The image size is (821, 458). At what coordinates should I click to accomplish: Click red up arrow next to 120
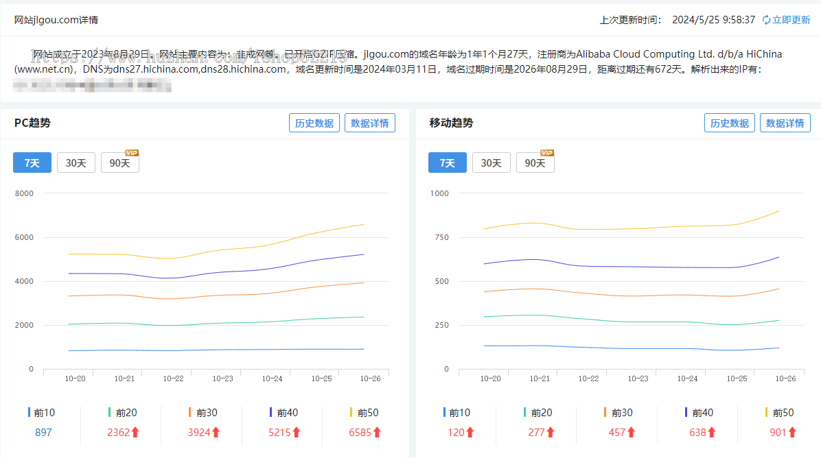coord(470,433)
